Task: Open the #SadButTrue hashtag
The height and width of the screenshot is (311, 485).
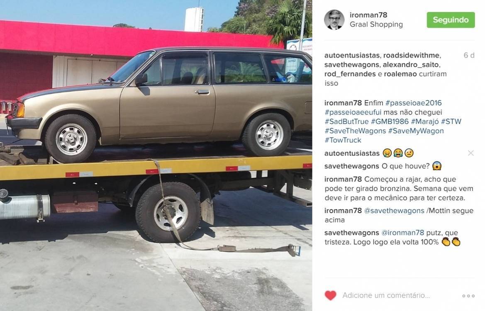Action: [347, 121]
